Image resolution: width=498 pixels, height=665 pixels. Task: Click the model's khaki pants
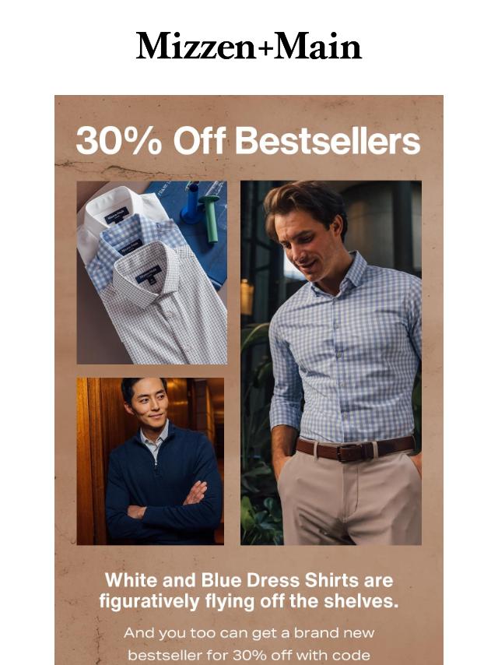pos(349,498)
